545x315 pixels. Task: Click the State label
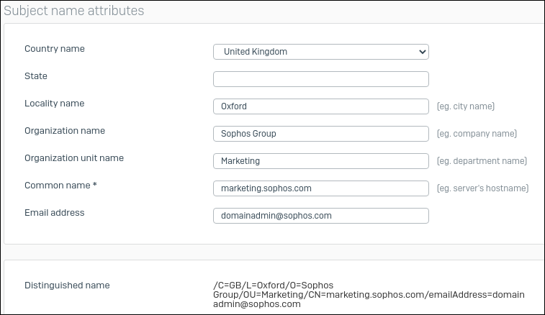(36, 76)
